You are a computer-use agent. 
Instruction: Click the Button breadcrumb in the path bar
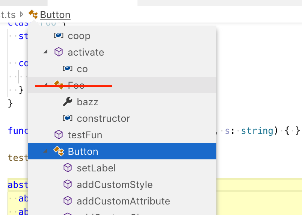(x=55, y=15)
